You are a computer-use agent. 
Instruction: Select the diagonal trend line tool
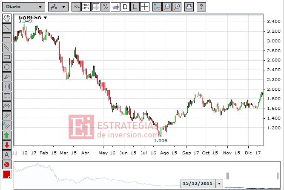(x=7, y=28)
